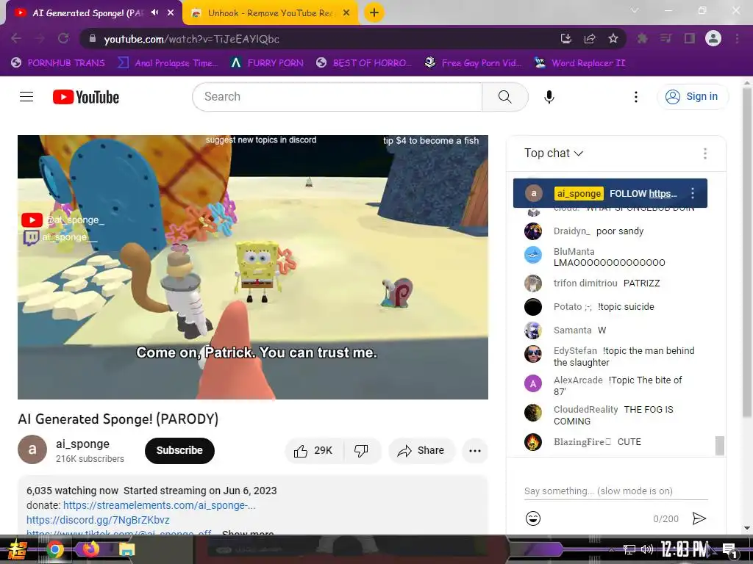Go back in browser history
Viewport: 753px width, 564px height.
coord(16,38)
